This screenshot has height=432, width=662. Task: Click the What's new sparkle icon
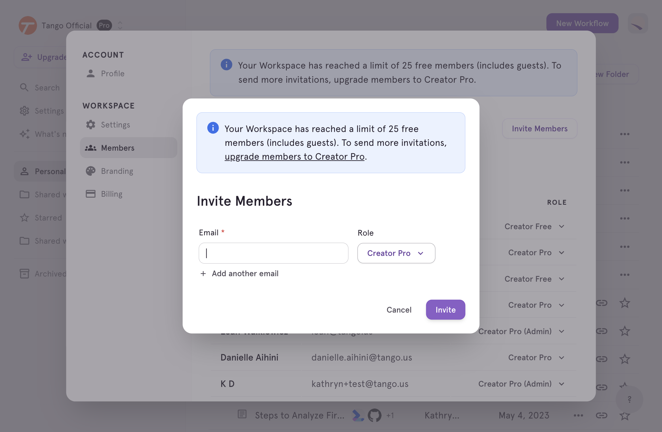(x=24, y=134)
